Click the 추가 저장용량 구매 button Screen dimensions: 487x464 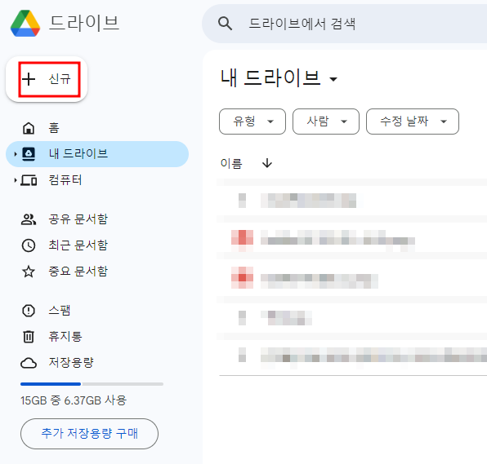[89, 434]
